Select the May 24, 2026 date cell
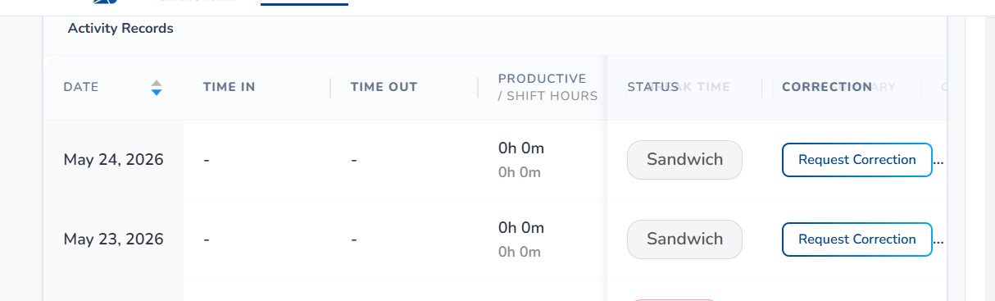 click(113, 160)
